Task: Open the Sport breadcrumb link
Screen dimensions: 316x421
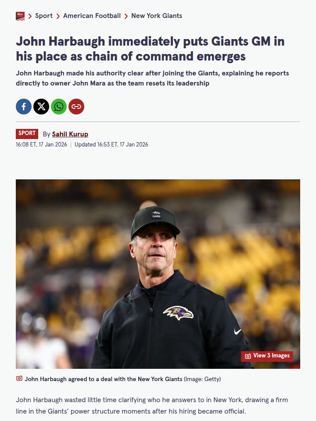Action: click(44, 16)
